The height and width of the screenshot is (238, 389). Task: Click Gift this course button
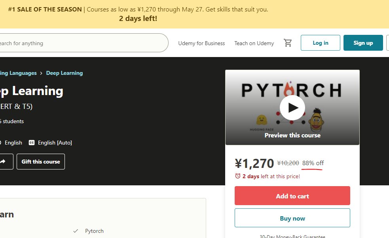click(x=41, y=162)
